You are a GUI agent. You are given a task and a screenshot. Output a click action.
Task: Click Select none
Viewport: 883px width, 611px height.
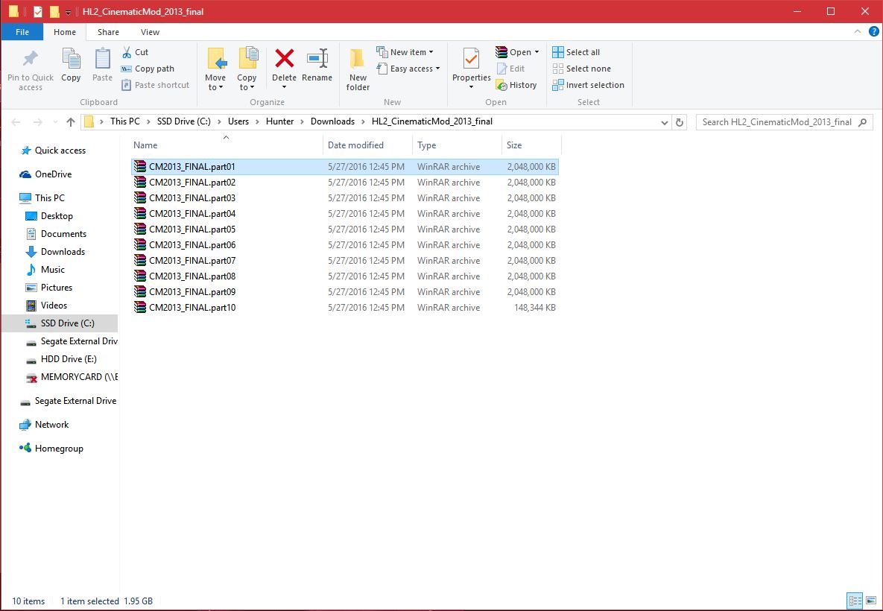(x=582, y=69)
